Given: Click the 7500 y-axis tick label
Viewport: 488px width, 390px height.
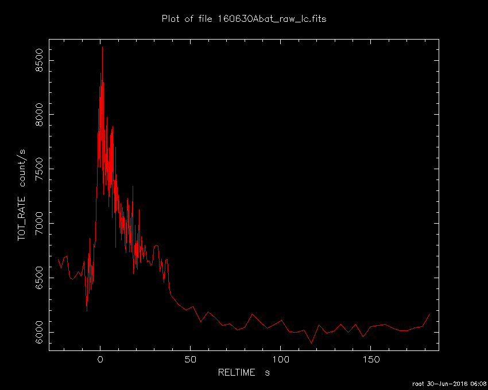Looking at the screenshot, I should point(40,169).
